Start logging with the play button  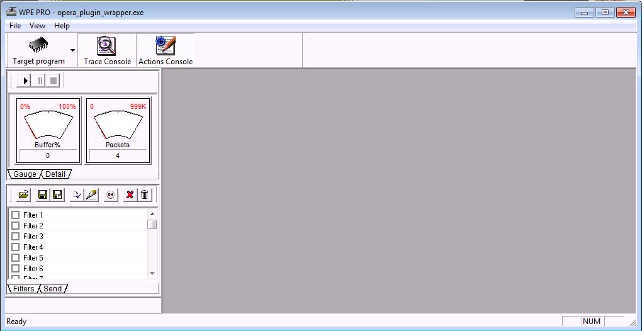25,81
